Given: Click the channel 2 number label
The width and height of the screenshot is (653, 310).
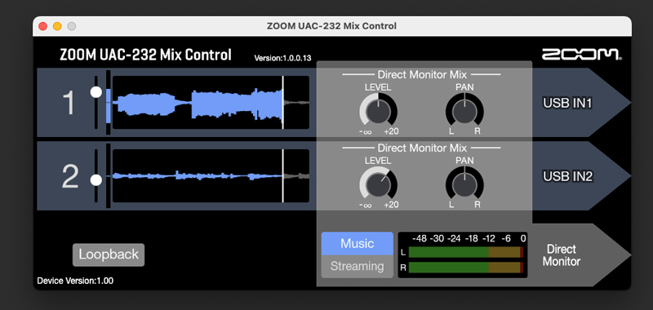Looking at the screenshot, I should (70, 177).
